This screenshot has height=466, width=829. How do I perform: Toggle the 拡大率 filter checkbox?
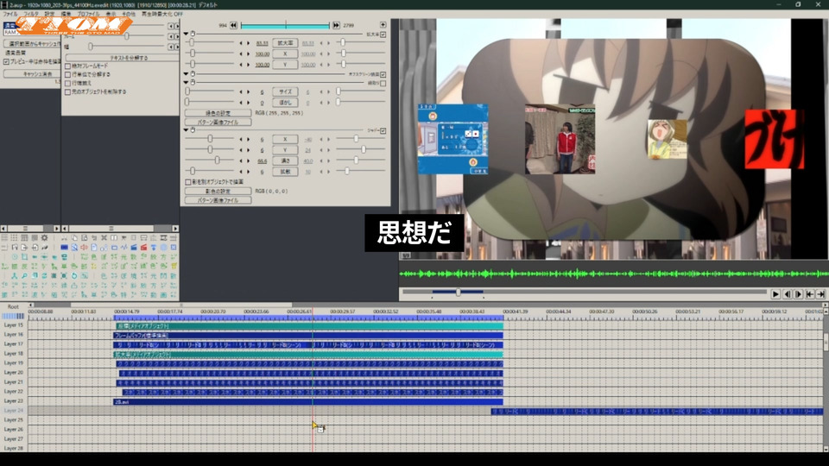(x=383, y=35)
